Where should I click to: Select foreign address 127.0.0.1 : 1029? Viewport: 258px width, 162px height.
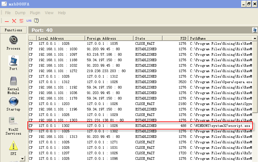click(x=102, y=115)
